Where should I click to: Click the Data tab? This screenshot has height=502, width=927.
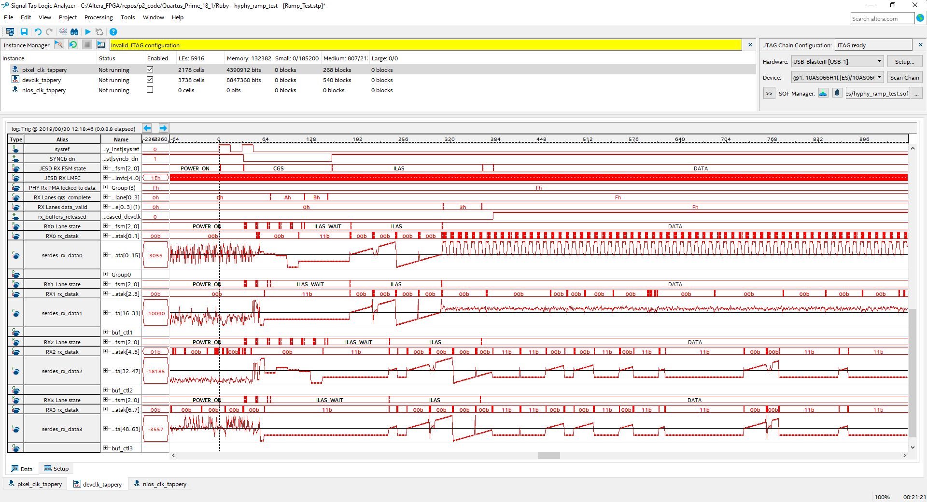22,468
